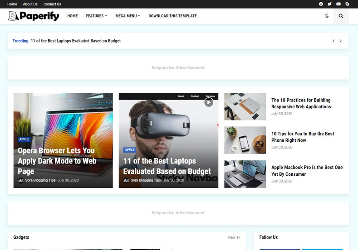The image size is (358, 250).
Task: Click July 30, 2020 date under 10 Tips
Action: coord(282,148)
